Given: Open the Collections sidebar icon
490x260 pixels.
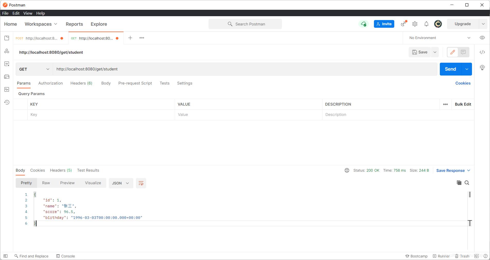Looking at the screenshot, I should [7, 38].
